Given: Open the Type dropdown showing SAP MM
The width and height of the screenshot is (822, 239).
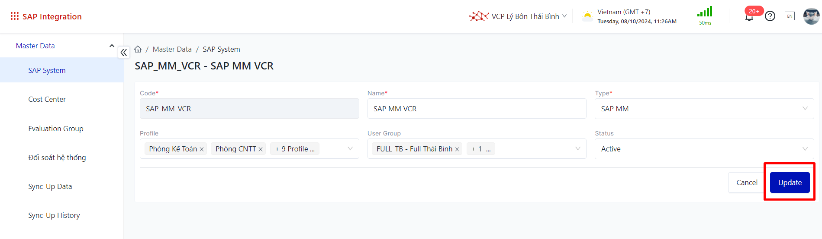Looking at the screenshot, I should pos(704,109).
